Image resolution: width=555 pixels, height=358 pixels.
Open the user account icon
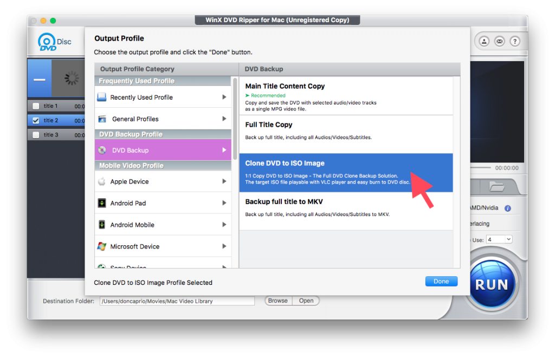point(484,41)
